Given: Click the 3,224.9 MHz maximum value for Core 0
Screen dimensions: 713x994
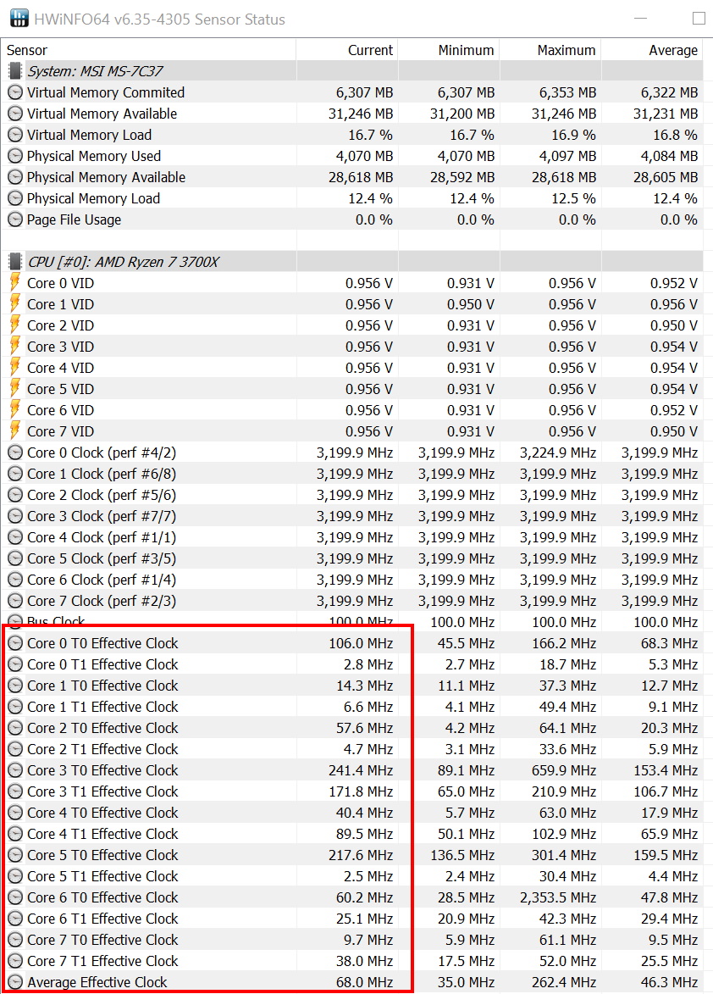Looking at the screenshot, I should click(x=557, y=453).
